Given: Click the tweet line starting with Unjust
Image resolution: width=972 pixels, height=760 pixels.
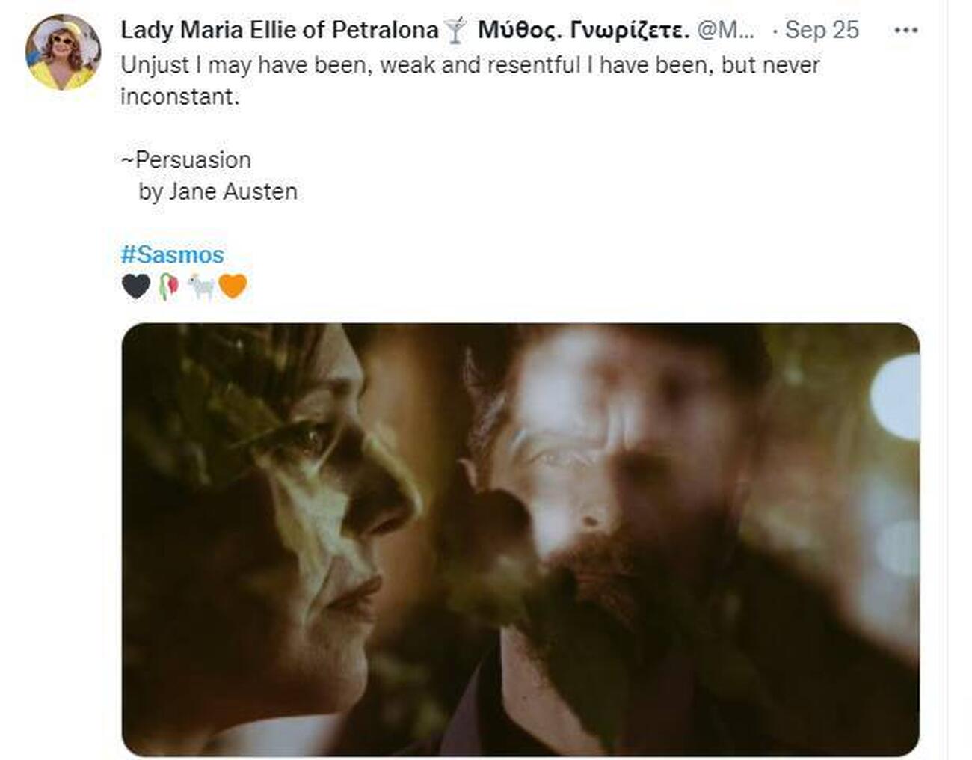Looking at the screenshot, I should tap(470, 65).
